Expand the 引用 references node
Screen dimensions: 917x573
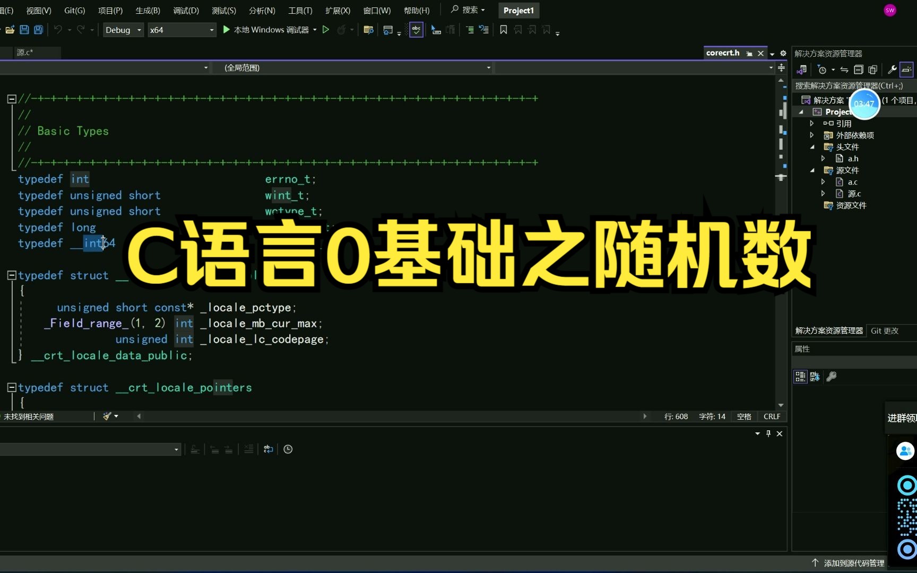tap(811, 124)
